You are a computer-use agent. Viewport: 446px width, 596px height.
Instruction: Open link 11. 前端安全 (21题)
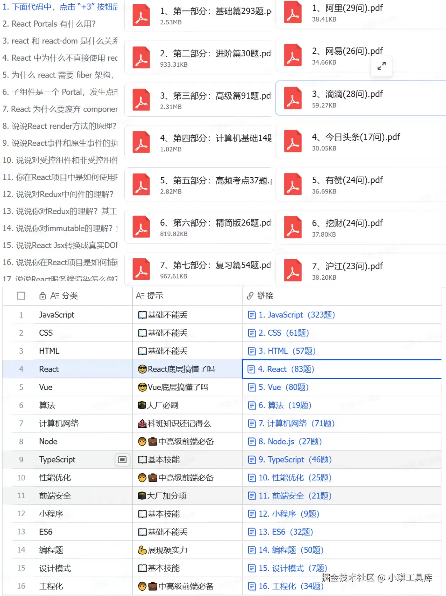point(295,496)
